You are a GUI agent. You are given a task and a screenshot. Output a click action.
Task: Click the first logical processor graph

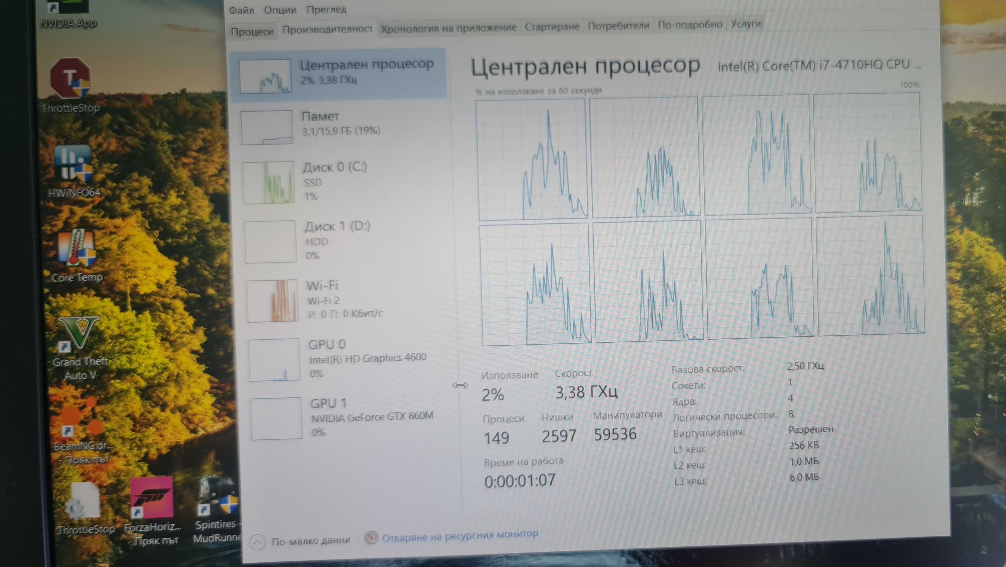(x=532, y=159)
